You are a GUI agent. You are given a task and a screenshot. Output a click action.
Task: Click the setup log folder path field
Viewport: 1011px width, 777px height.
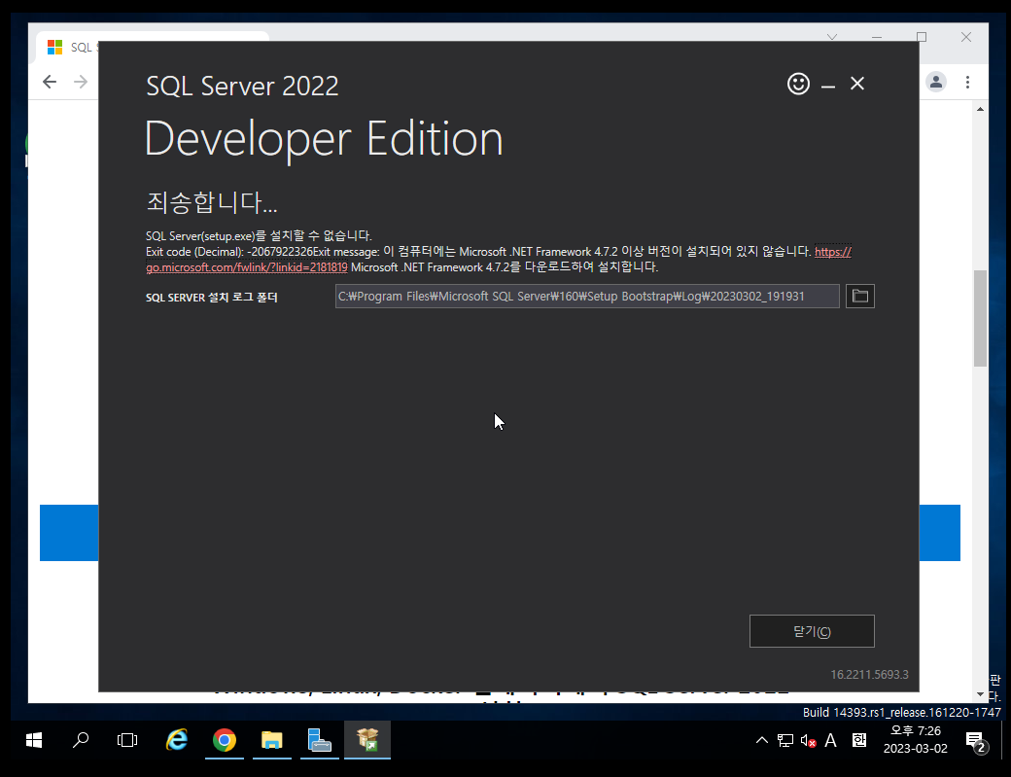pos(587,297)
